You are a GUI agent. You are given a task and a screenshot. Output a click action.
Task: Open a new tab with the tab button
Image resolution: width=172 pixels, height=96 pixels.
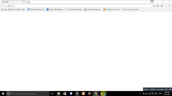click(28, 2)
